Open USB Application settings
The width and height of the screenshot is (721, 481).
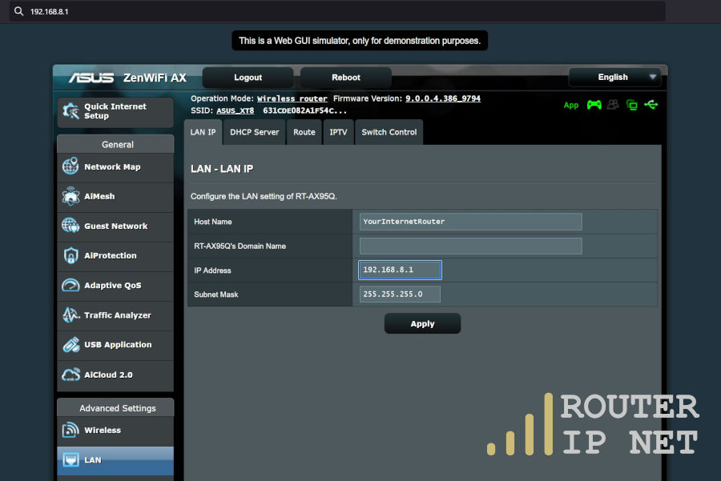(x=115, y=345)
